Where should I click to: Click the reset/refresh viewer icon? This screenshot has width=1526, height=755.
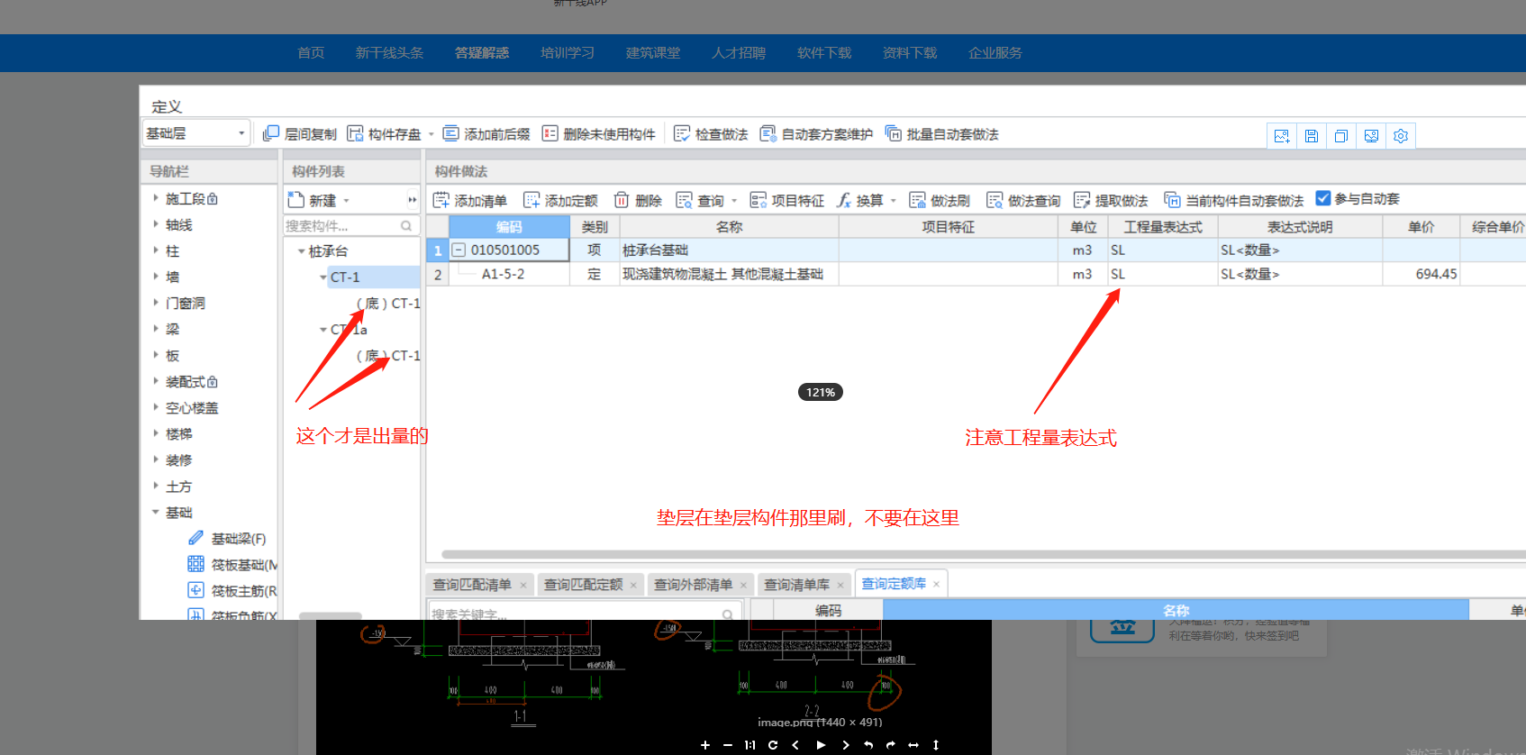[773, 745]
